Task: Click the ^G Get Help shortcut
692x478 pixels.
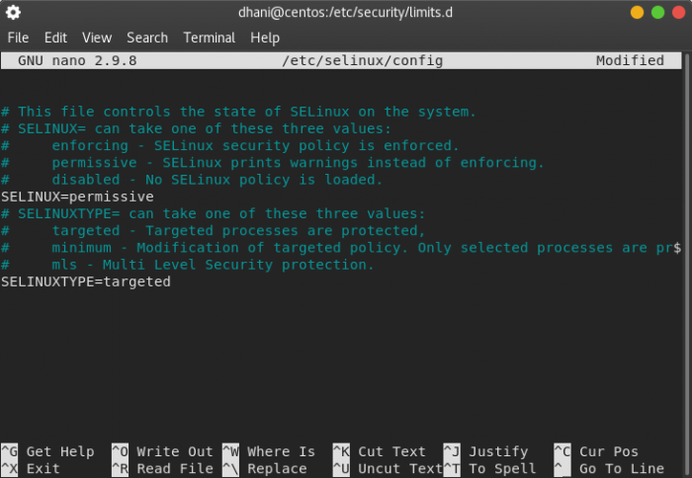Action: coord(47,451)
